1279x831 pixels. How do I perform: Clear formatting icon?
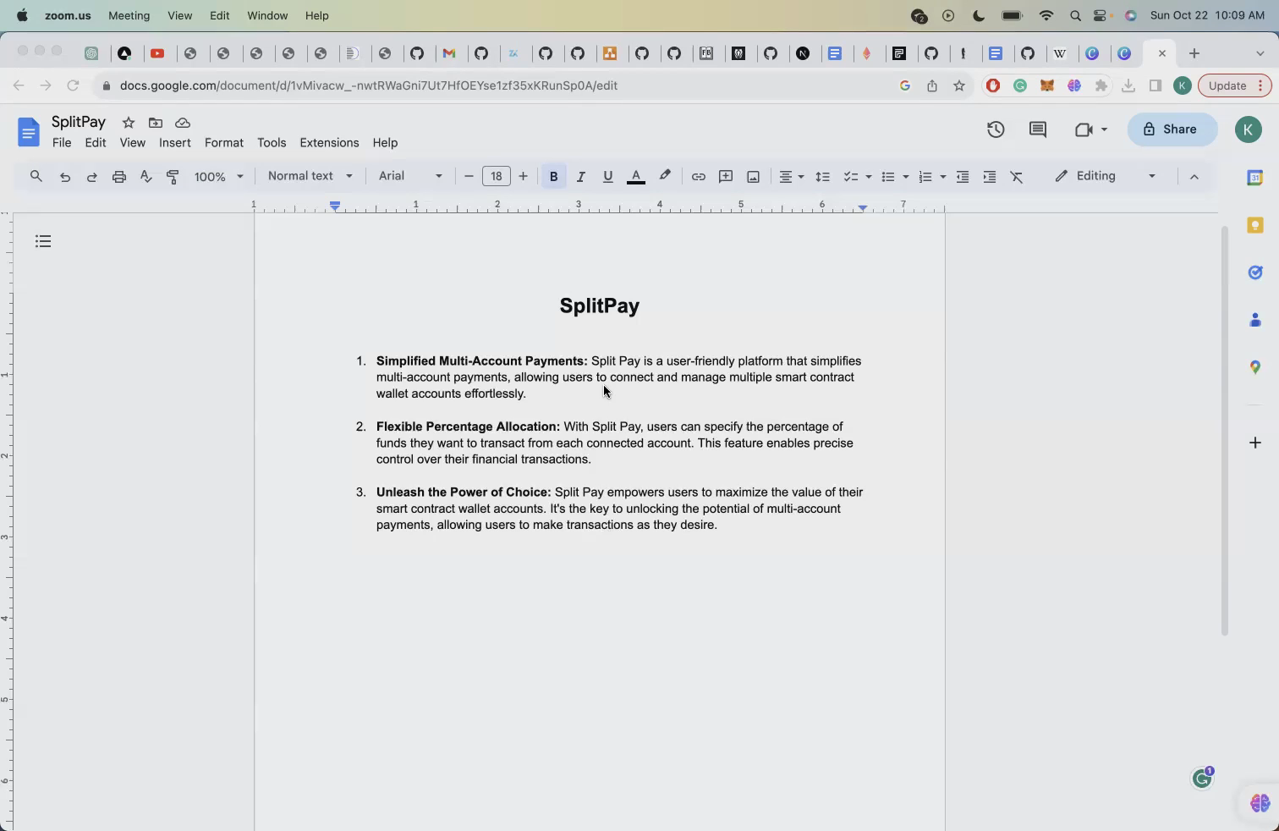tap(1017, 177)
